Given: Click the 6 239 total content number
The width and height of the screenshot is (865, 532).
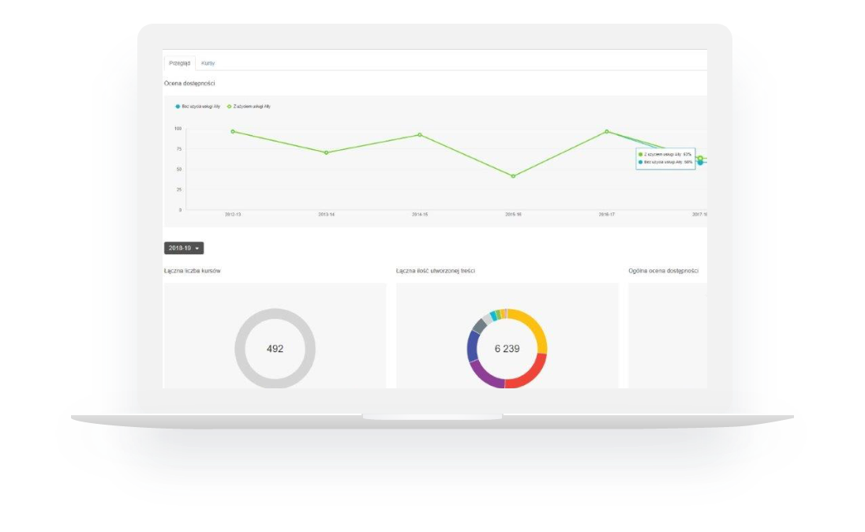Looking at the screenshot, I should click(x=507, y=348).
